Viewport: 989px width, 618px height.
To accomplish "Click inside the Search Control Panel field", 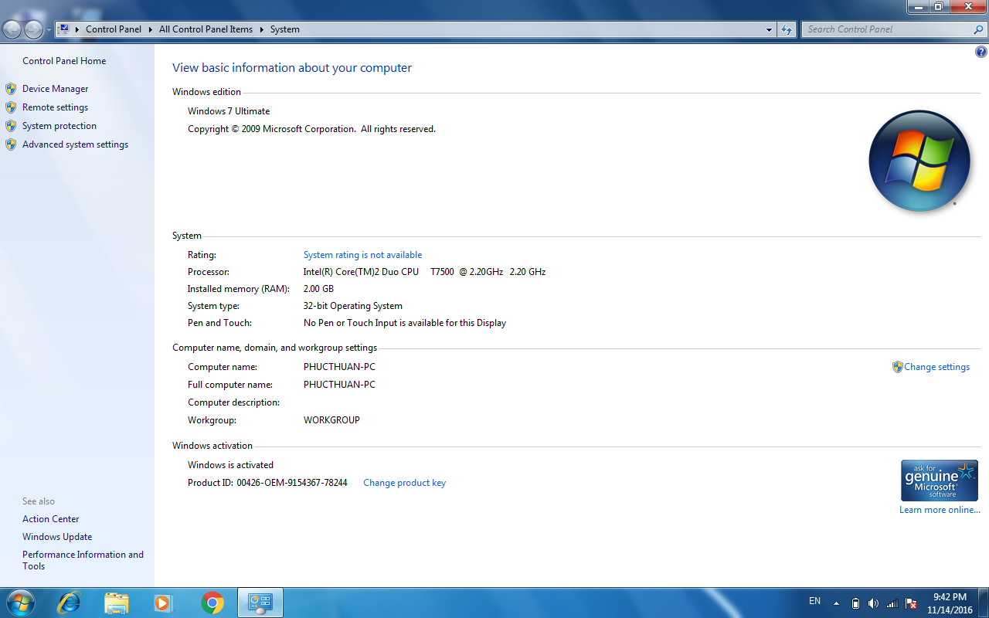I will pos(881,29).
